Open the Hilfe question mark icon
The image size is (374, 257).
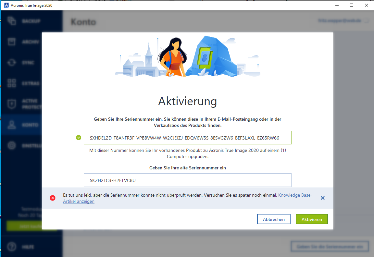[x=12, y=247]
